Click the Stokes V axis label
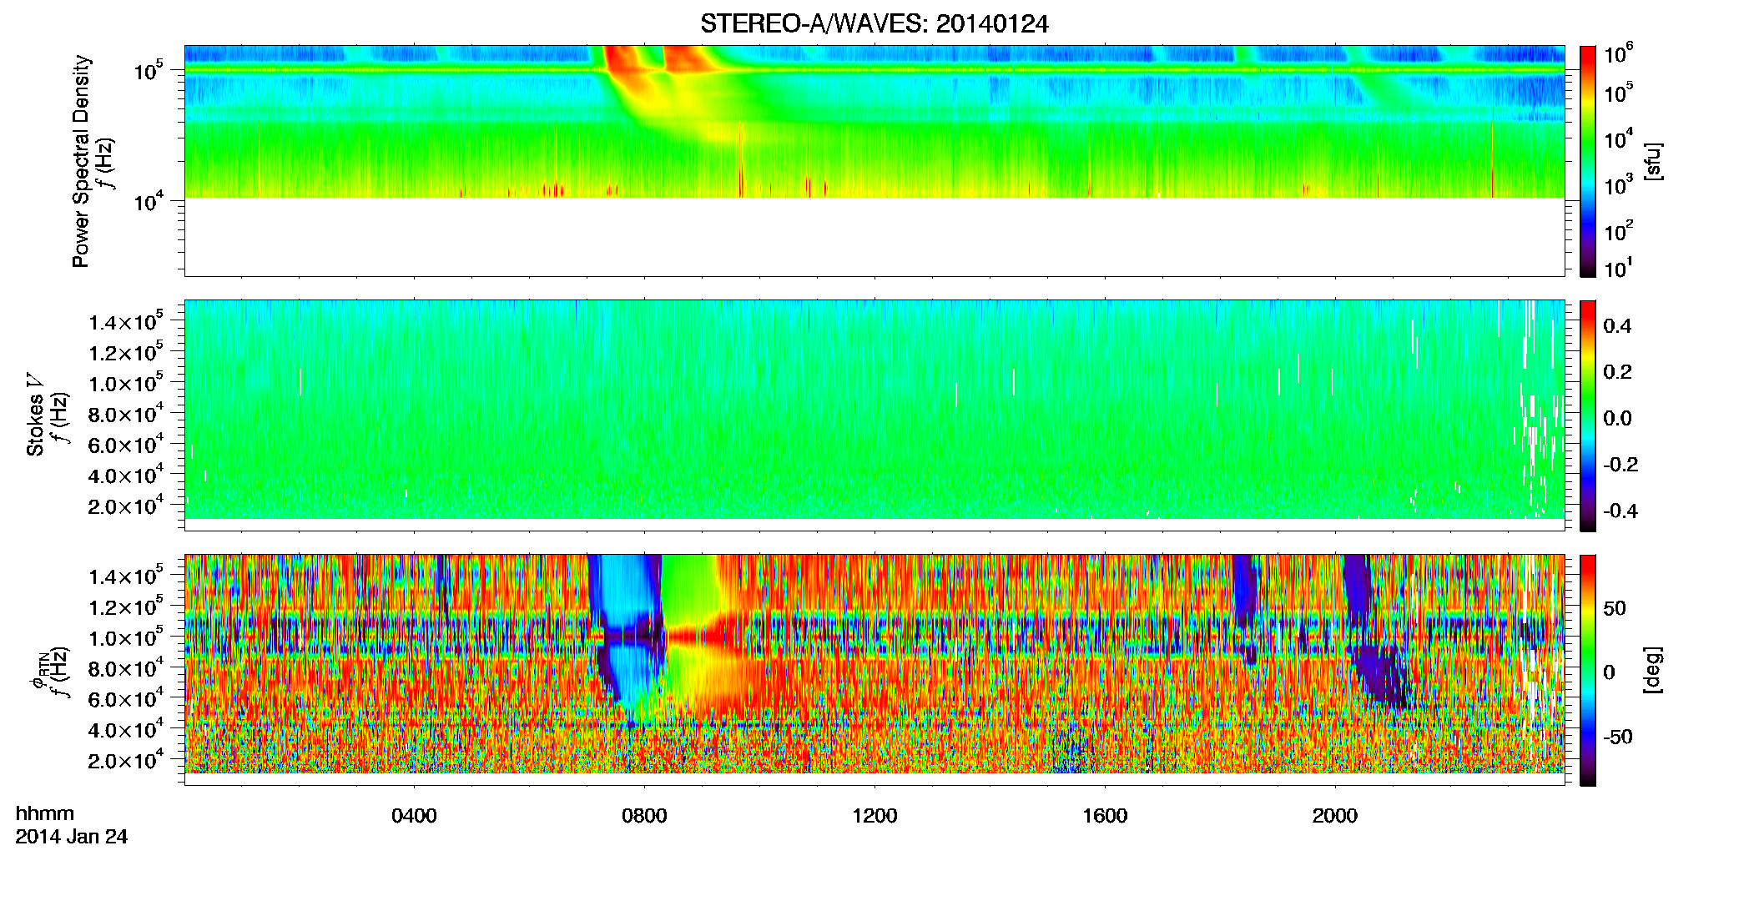This screenshot has height=901, width=1749. pyautogui.click(x=35, y=415)
